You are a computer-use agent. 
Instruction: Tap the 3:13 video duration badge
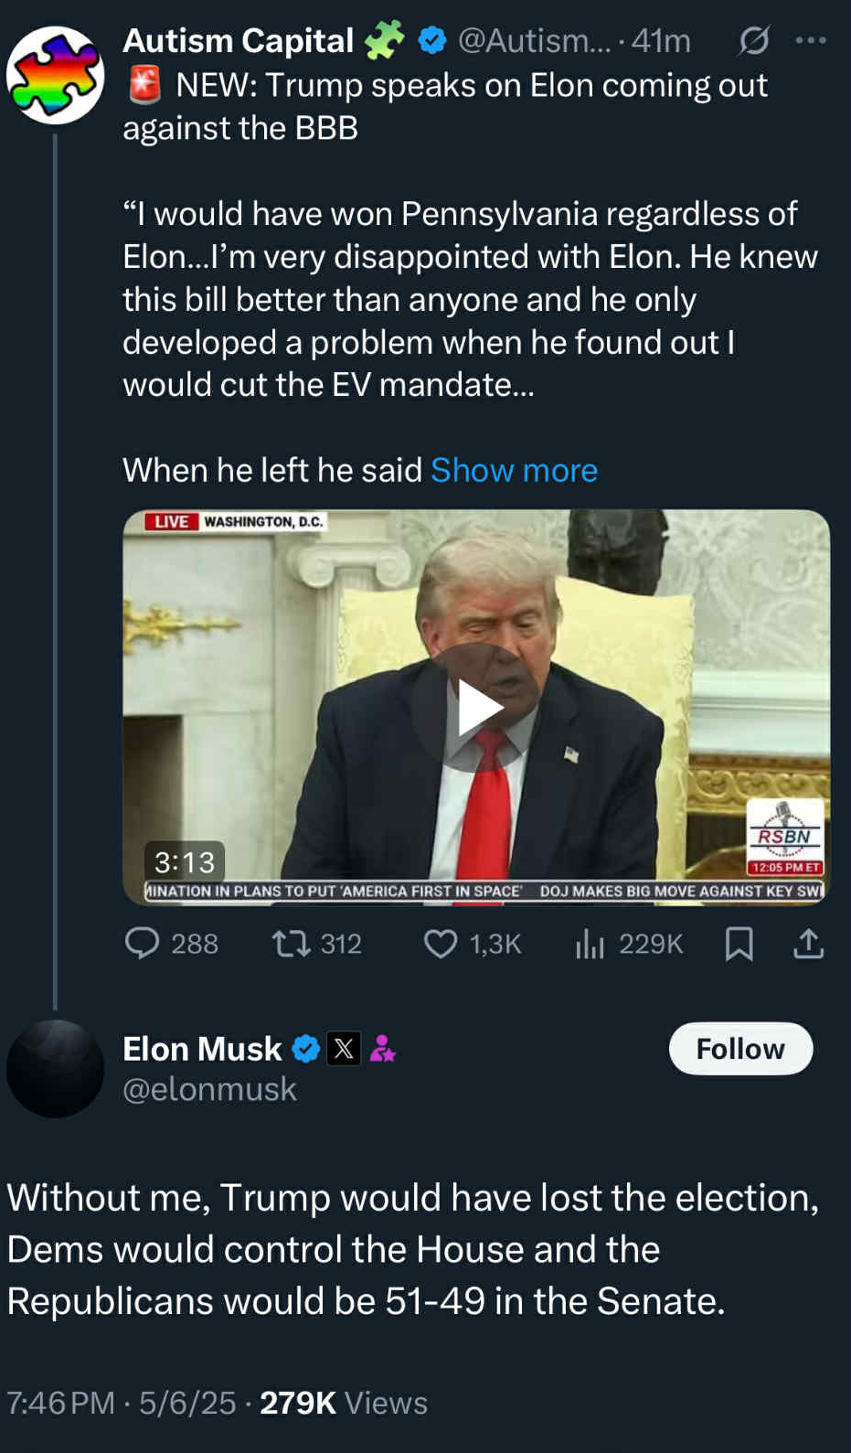point(185,861)
